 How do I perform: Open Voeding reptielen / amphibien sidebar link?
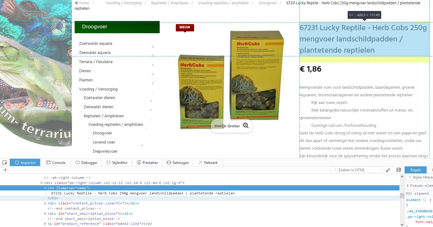tap(115, 125)
